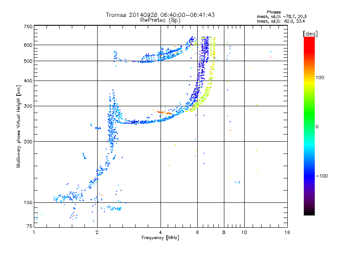The width and height of the screenshot is (338, 253).
Task: Click the y-axis tick label '400'
Action: 28,81
